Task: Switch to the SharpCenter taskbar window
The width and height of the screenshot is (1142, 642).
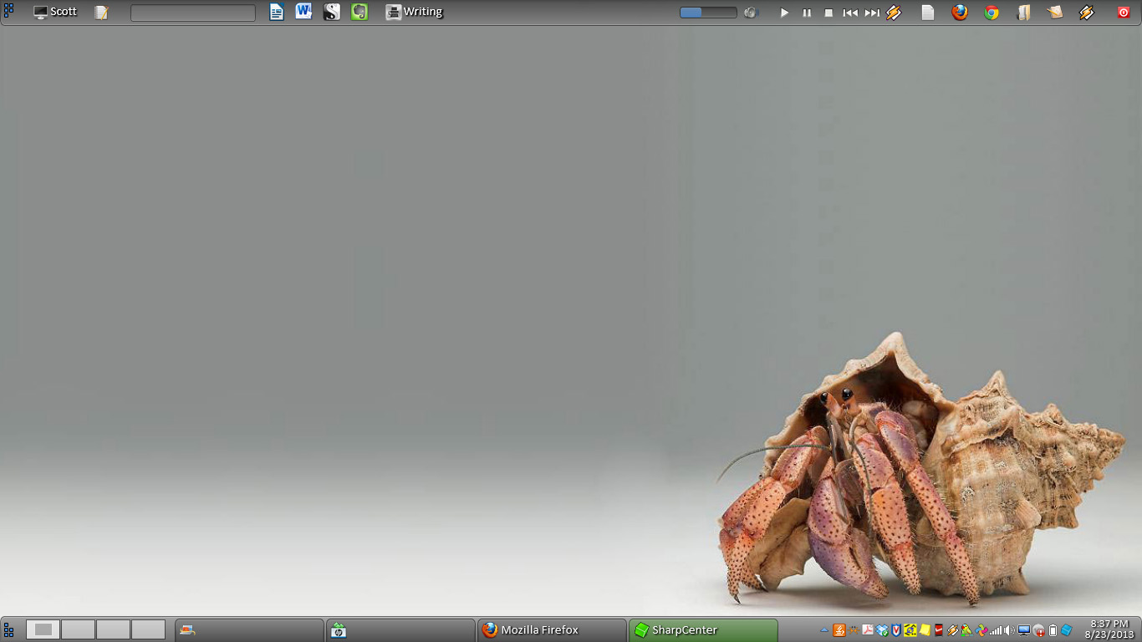Action: 702,629
